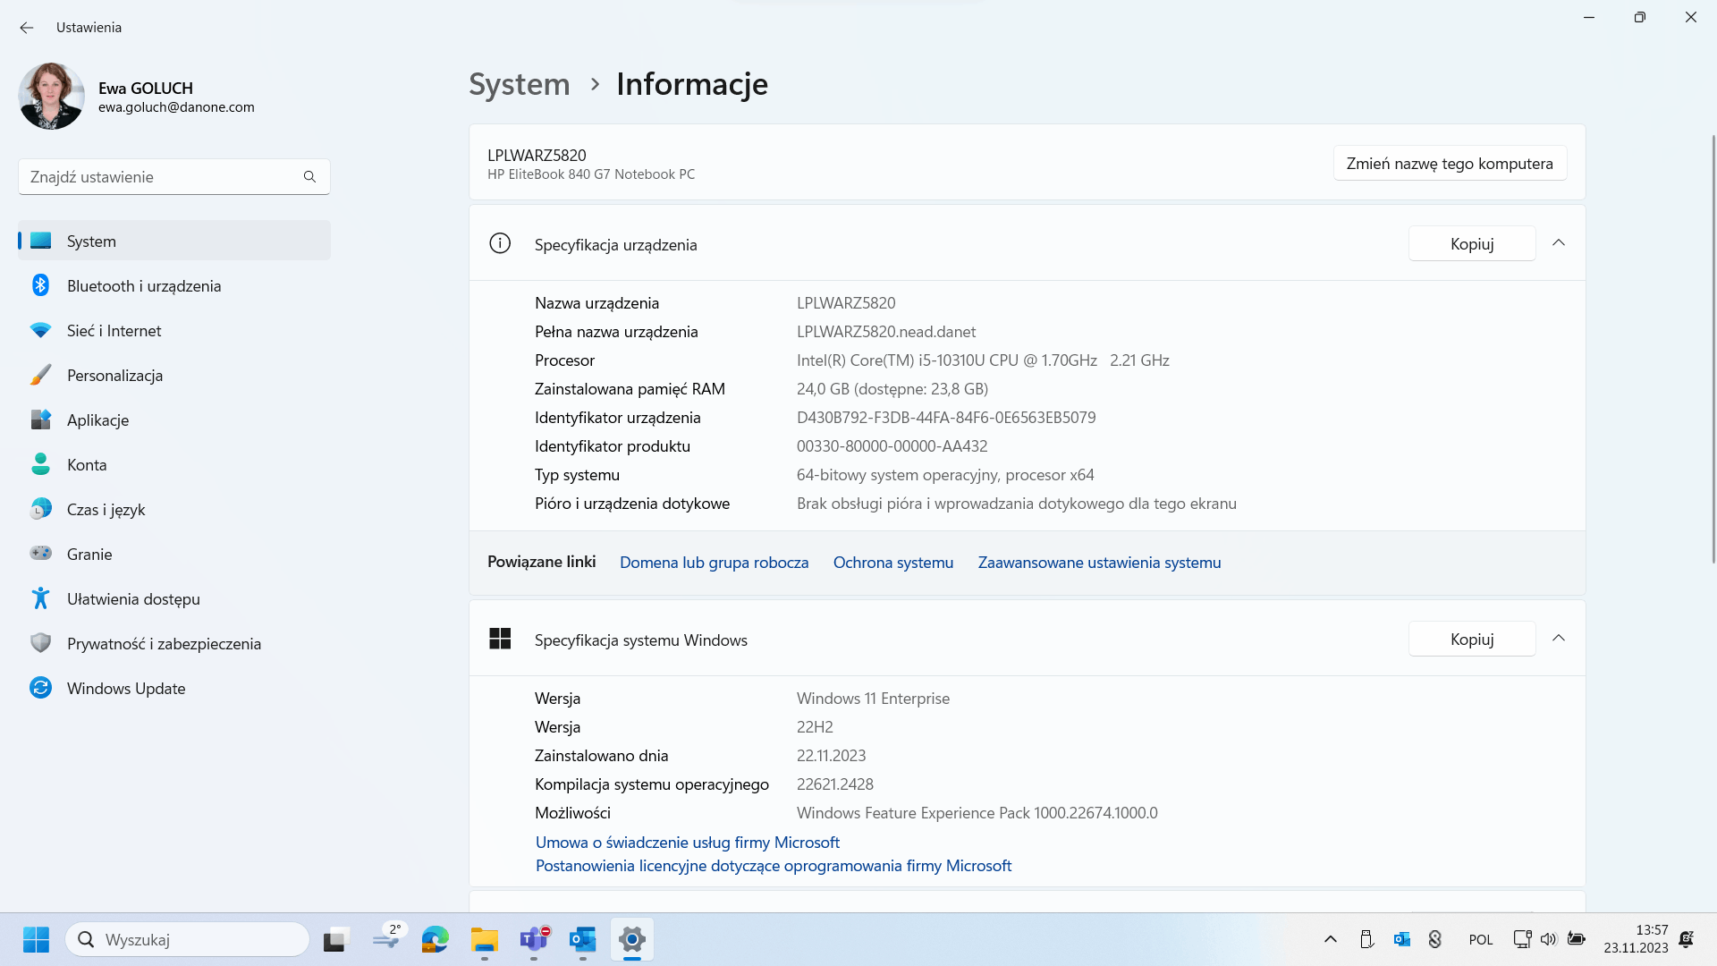The width and height of the screenshot is (1717, 966).
Task: Go to the Konta settings page
Action: 87,465
